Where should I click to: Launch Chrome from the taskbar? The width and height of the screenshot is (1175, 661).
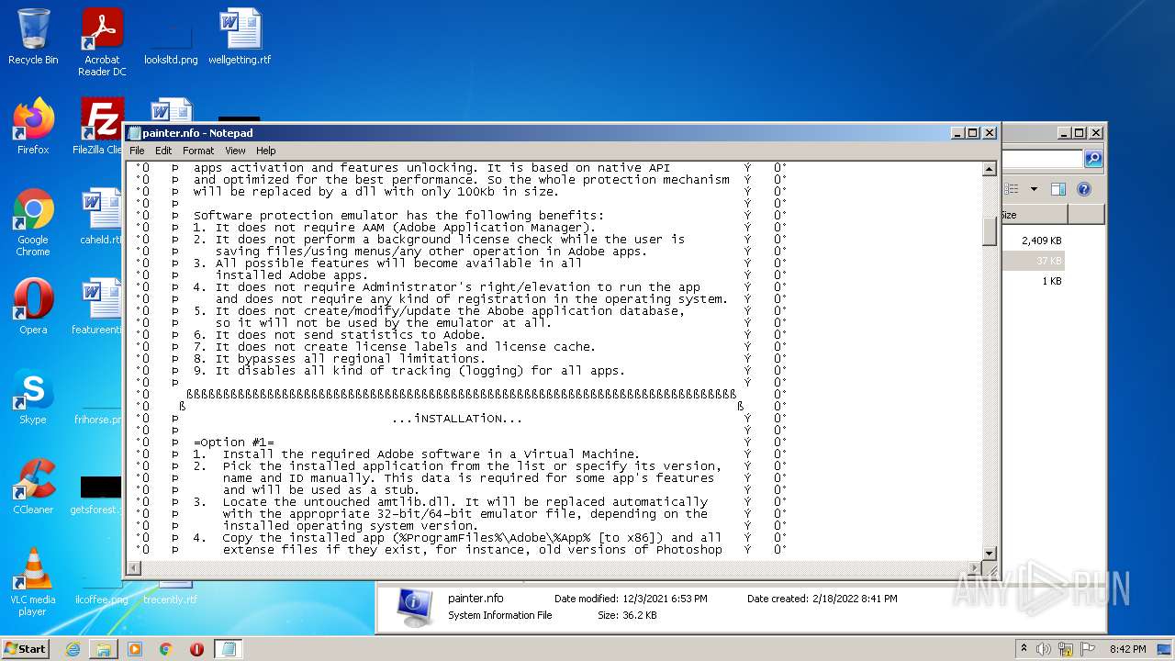point(166,649)
